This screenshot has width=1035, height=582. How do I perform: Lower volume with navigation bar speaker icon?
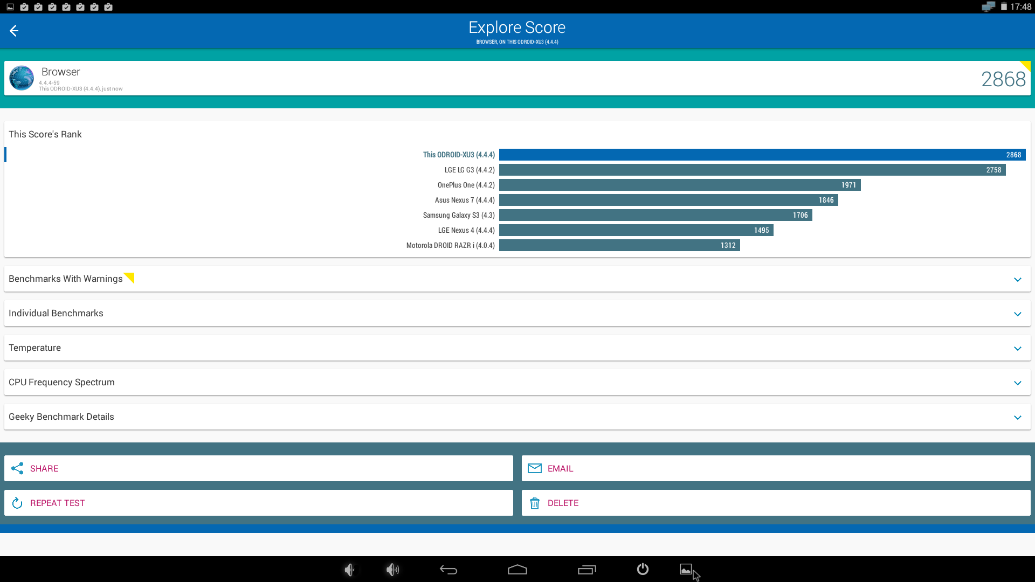tap(349, 570)
